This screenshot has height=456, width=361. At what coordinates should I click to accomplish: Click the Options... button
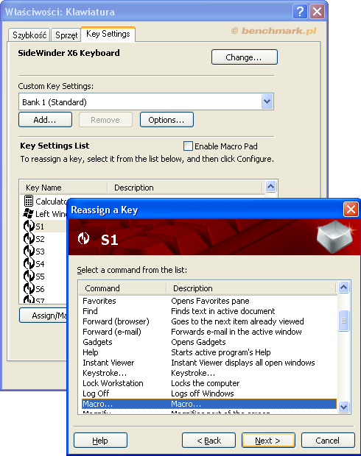coord(167,120)
